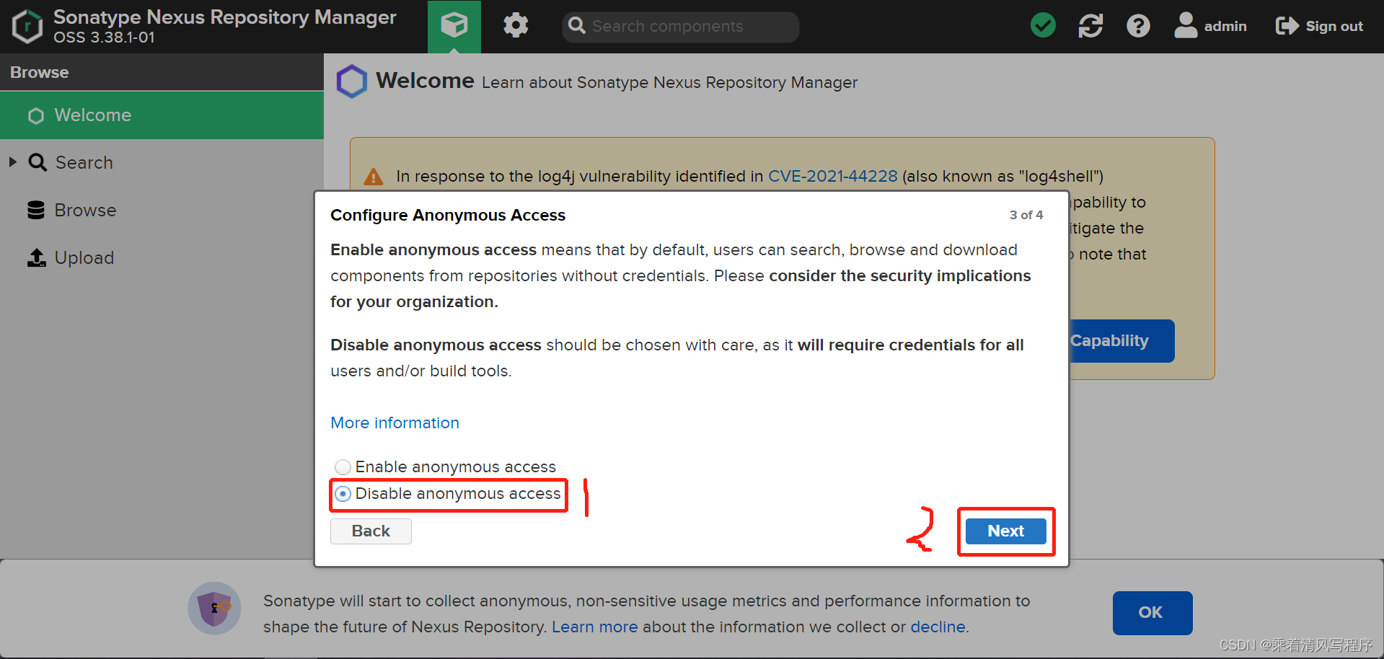Image resolution: width=1384 pixels, height=659 pixels.
Task: Click the admin user account
Action: tap(1211, 26)
